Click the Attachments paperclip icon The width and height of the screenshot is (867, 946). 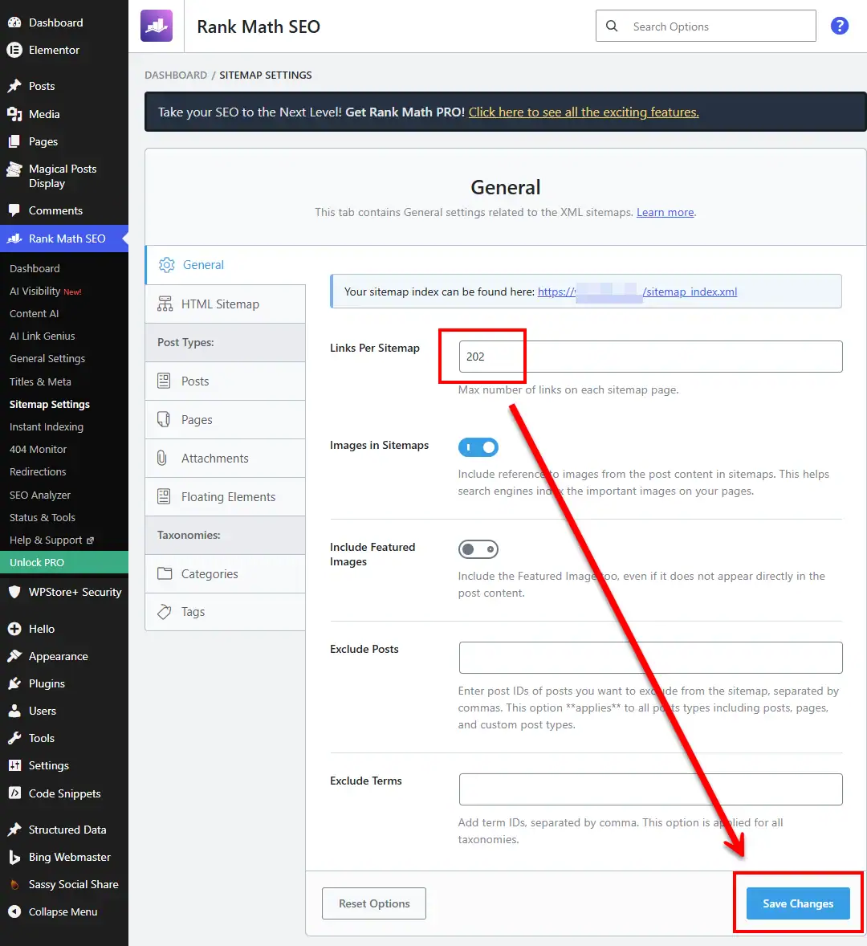161,458
